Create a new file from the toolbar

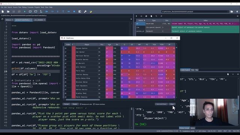pos(3,12)
